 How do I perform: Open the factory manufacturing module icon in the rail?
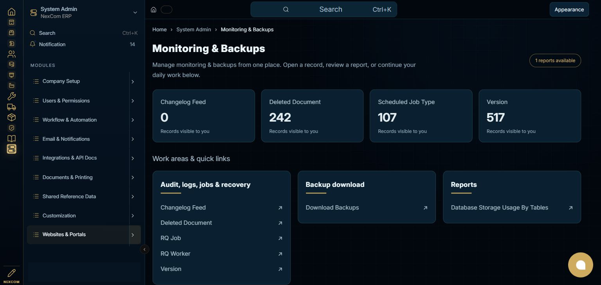(x=12, y=85)
